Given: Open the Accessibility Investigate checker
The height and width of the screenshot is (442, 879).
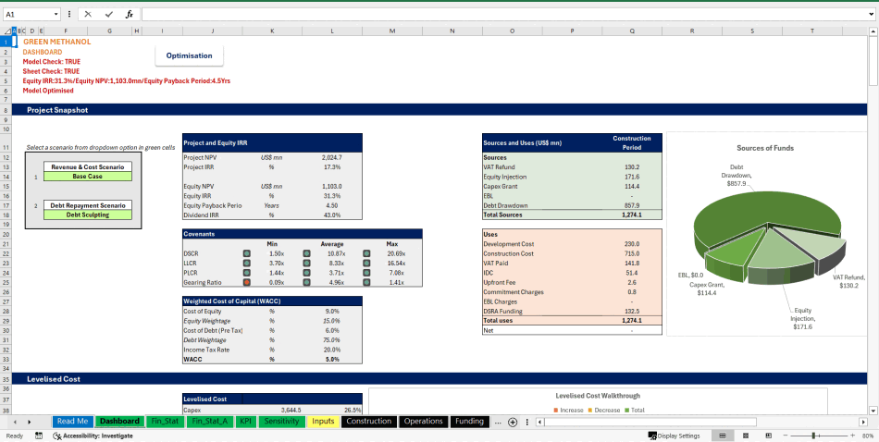Looking at the screenshot, I should [x=93, y=436].
